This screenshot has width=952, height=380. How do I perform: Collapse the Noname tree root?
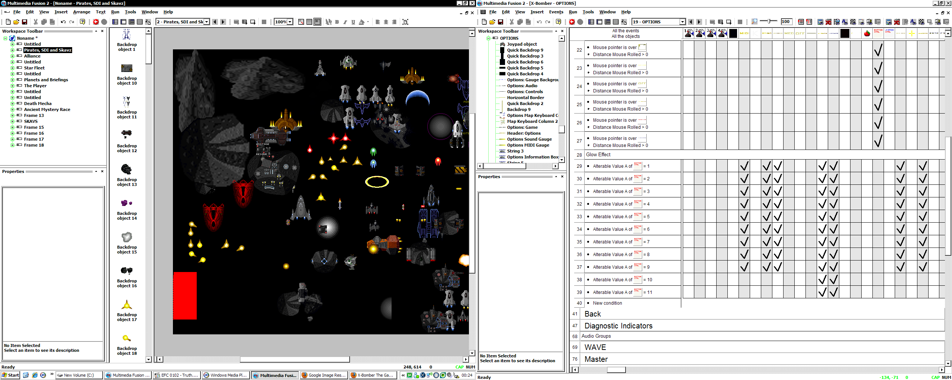click(6, 38)
